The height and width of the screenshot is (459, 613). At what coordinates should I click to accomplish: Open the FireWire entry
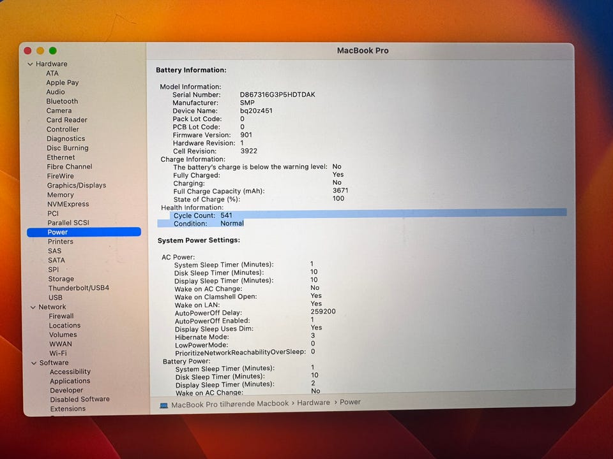[x=60, y=176]
